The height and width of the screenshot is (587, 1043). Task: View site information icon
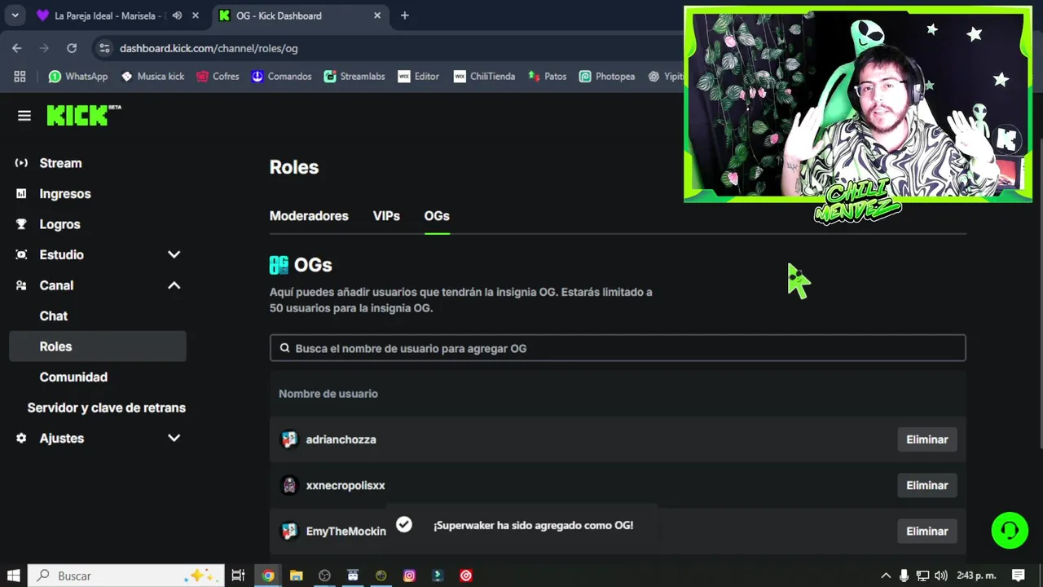pyautogui.click(x=104, y=48)
